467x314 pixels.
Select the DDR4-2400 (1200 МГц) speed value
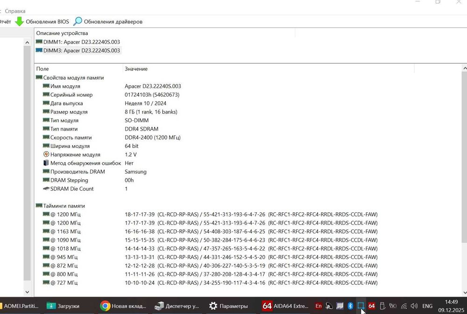tap(153, 138)
